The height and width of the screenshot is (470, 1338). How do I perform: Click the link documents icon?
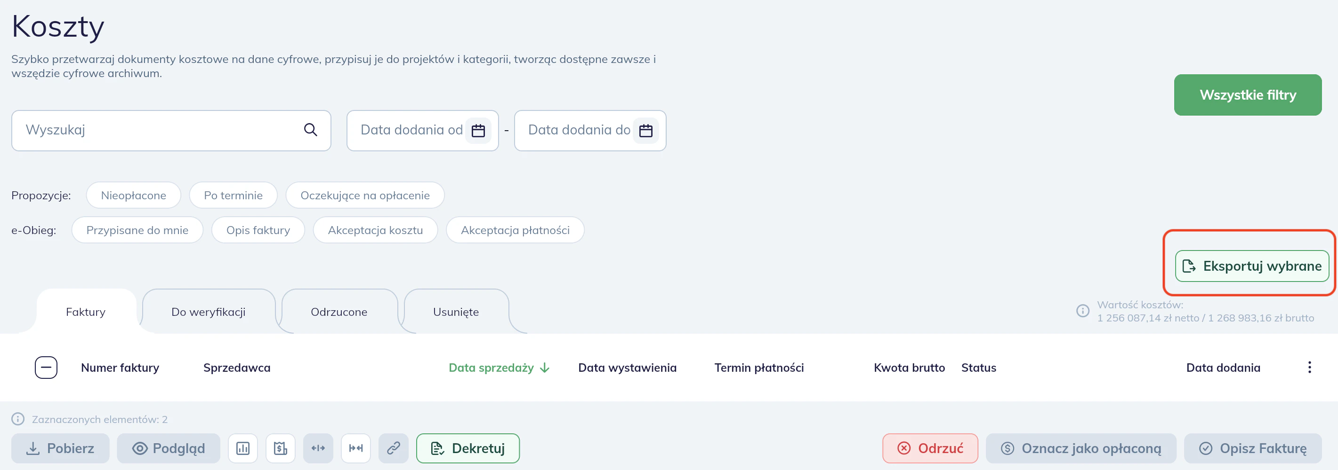tap(393, 448)
